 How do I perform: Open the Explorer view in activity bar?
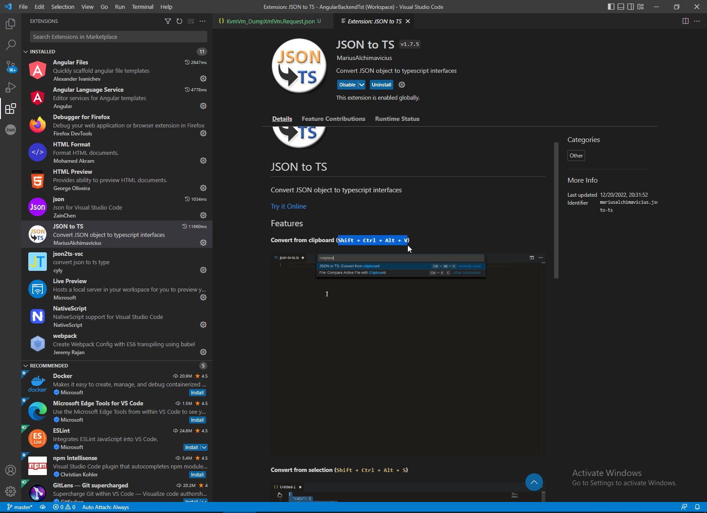[11, 24]
